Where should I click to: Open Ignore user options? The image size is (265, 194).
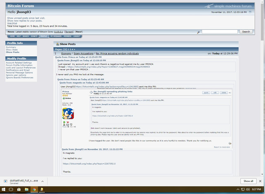pyautogui.click(x=16, y=75)
